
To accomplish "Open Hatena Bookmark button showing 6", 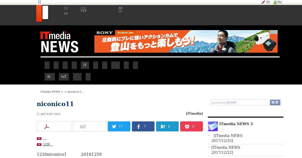I will coord(167,126).
